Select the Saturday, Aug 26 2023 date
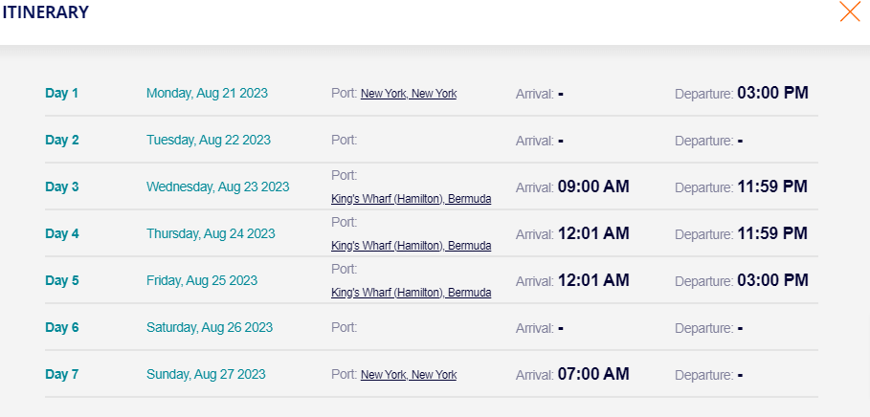This screenshot has height=417, width=870. pos(210,328)
